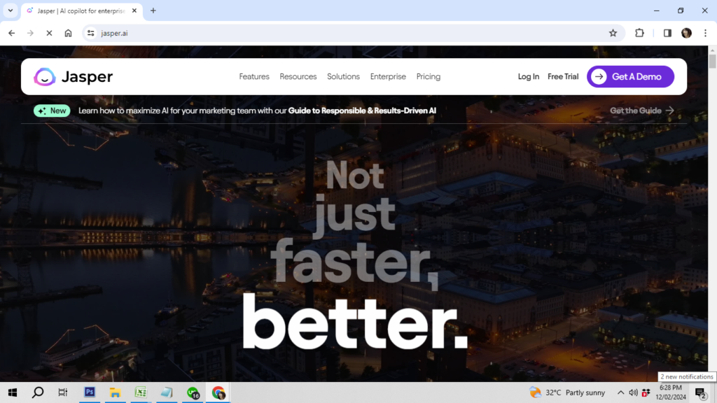Click the Get A Demo button
Screen dimensions: 717x403
(630, 77)
